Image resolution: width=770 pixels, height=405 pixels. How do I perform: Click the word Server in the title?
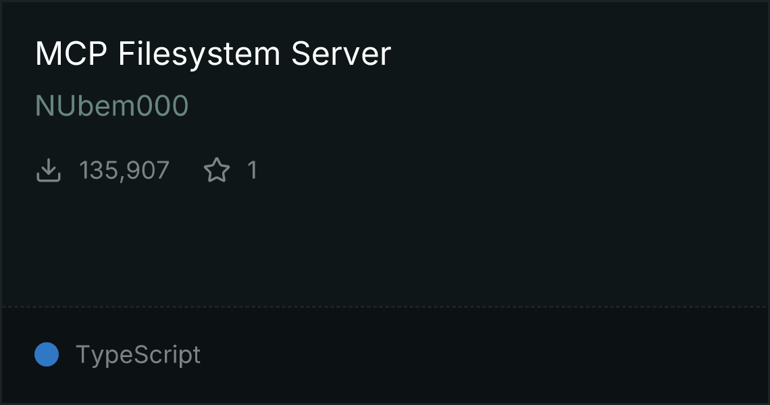point(341,53)
